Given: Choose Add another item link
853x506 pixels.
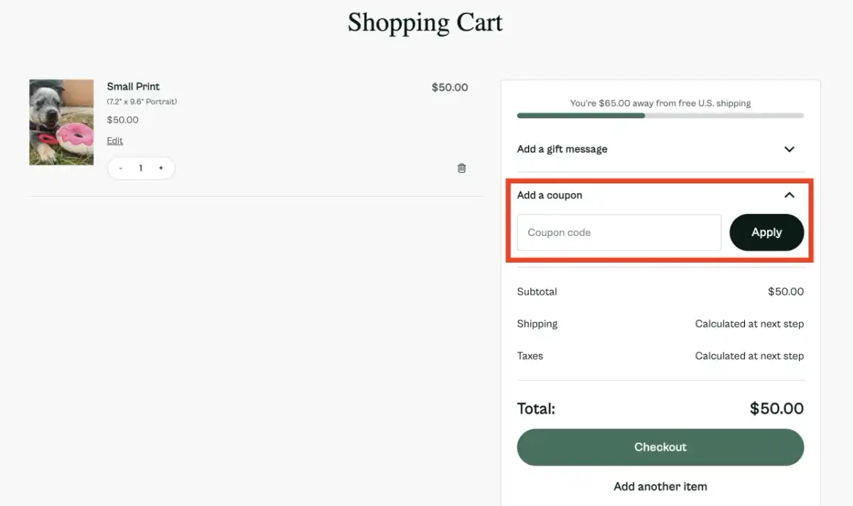Looking at the screenshot, I should coord(660,487).
